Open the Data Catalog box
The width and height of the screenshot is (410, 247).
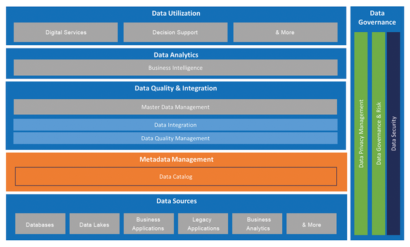click(176, 177)
